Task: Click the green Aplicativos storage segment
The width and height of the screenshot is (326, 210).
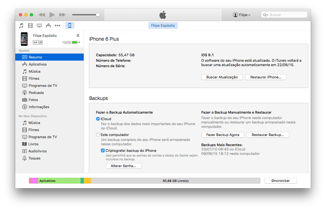Action: (x=59, y=181)
